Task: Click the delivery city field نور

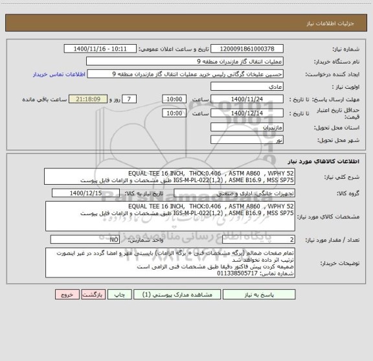Action: 247,140
